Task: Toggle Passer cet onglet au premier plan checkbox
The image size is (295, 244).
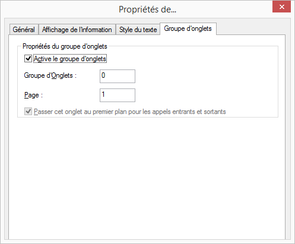Action: pyautogui.click(x=28, y=112)
